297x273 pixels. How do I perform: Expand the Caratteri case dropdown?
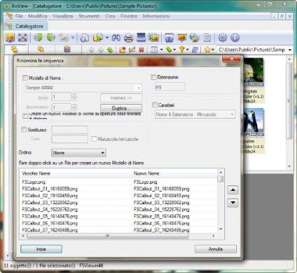tap(195, 114)
